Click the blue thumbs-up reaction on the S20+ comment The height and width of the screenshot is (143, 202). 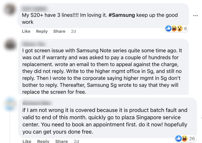click(x=168, y=28)
